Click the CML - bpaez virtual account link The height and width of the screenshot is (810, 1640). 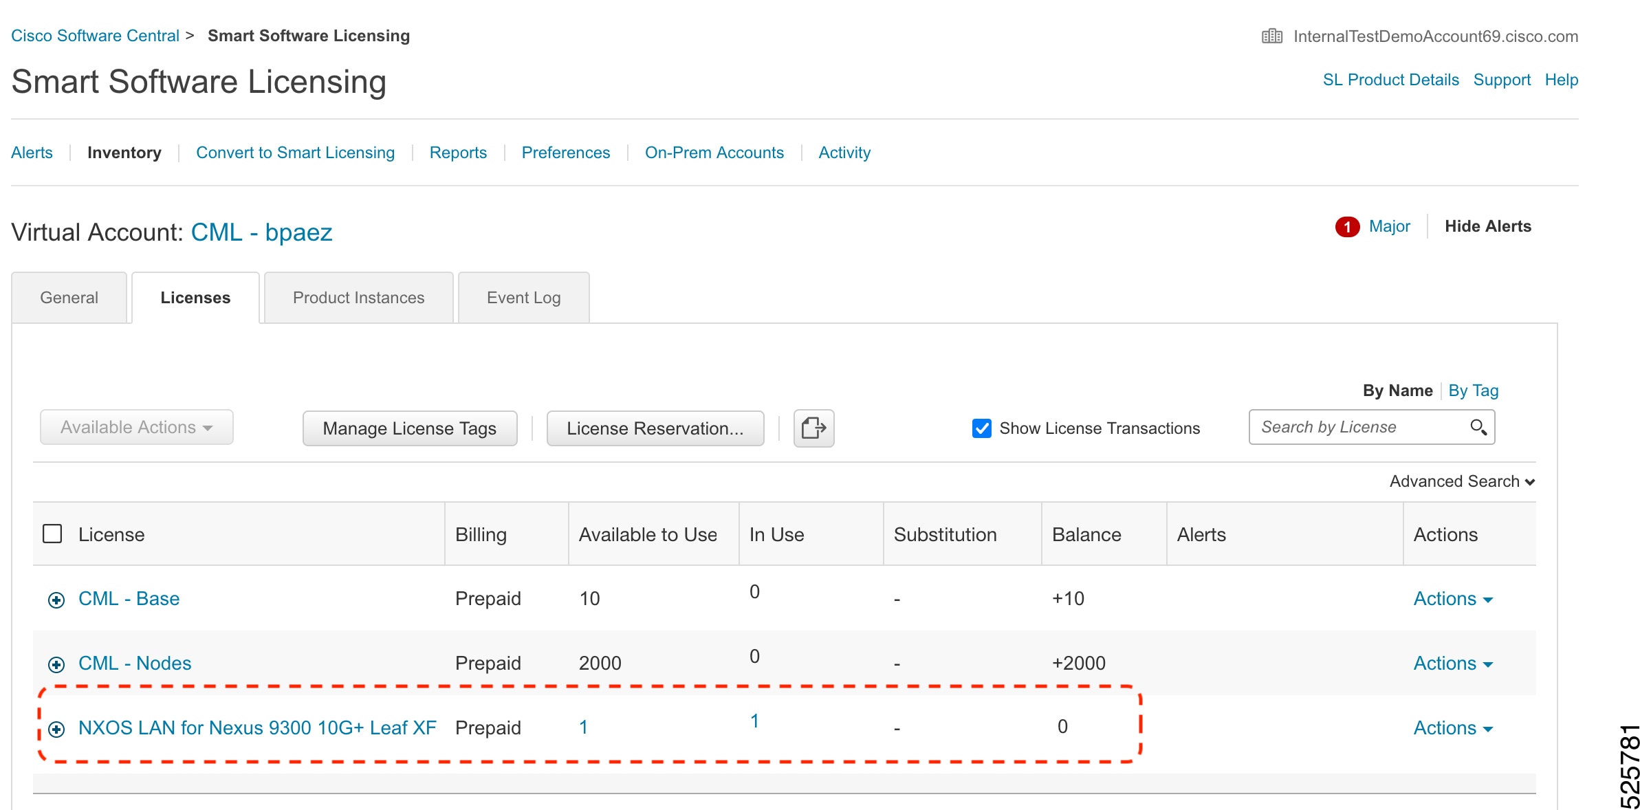262,232
